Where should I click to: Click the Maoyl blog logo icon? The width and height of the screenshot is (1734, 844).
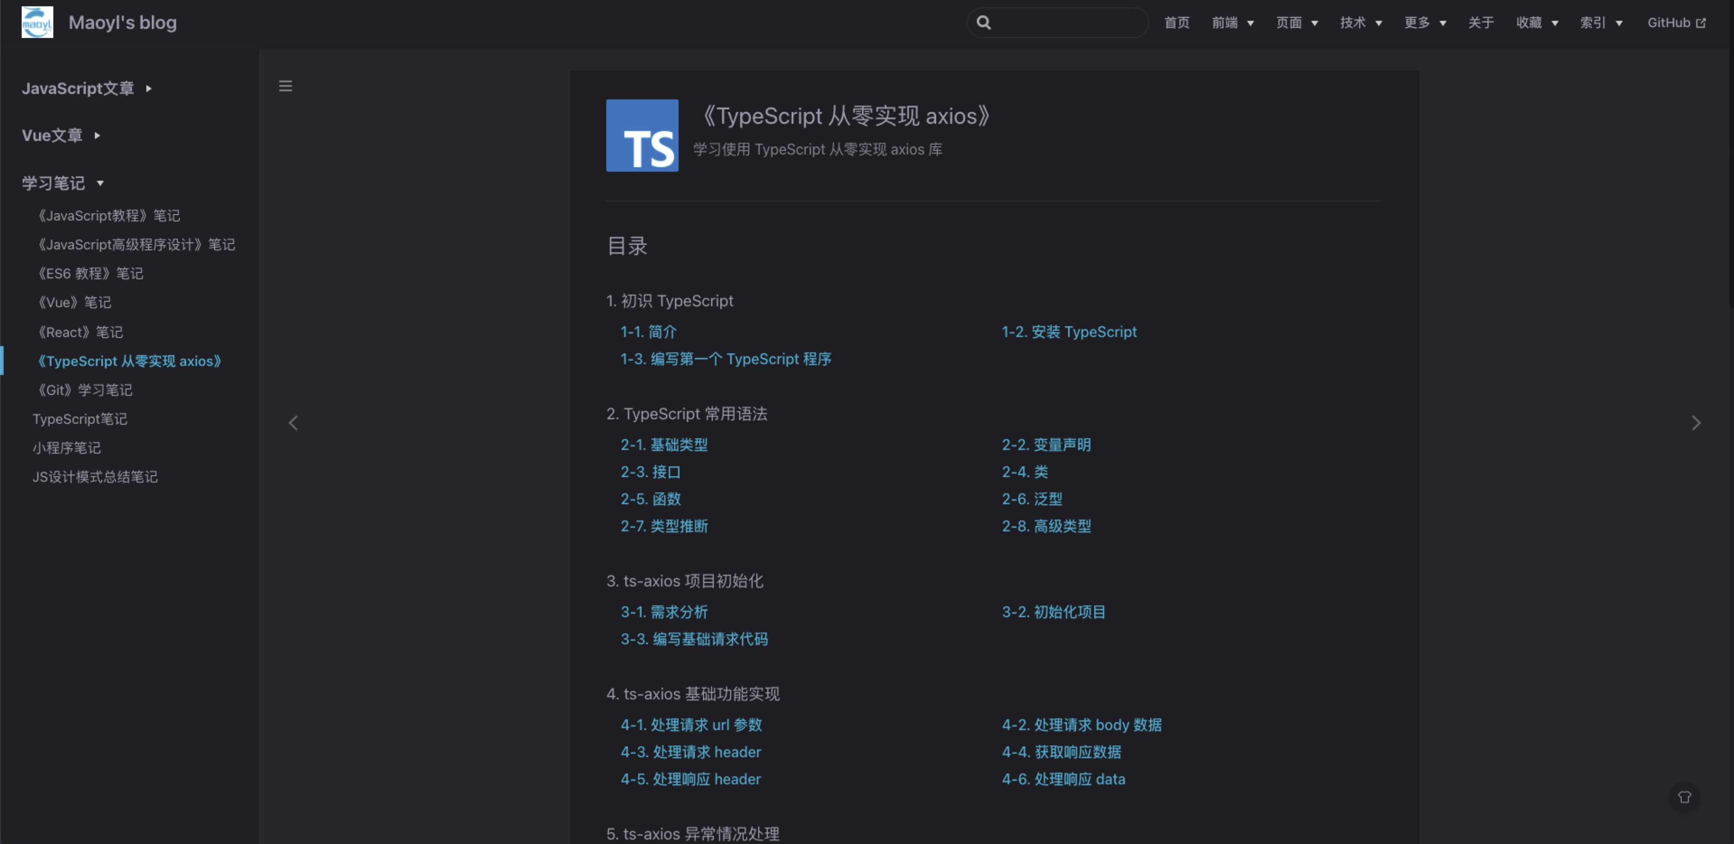pyautogui.click(x=37, y=22)
